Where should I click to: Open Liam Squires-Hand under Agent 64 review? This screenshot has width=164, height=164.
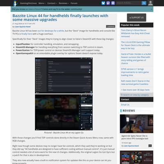[131, 146]
